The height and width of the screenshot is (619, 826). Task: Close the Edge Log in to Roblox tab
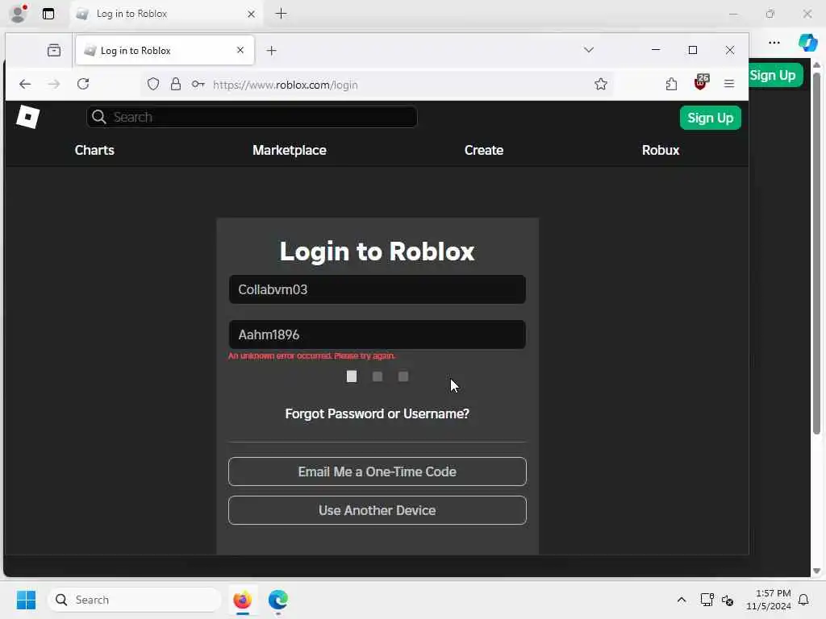click(x=252, y=15)
